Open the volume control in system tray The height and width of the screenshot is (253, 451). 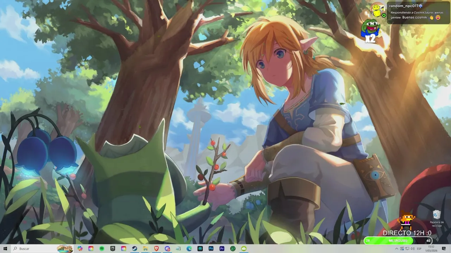(x=413, y=248)
